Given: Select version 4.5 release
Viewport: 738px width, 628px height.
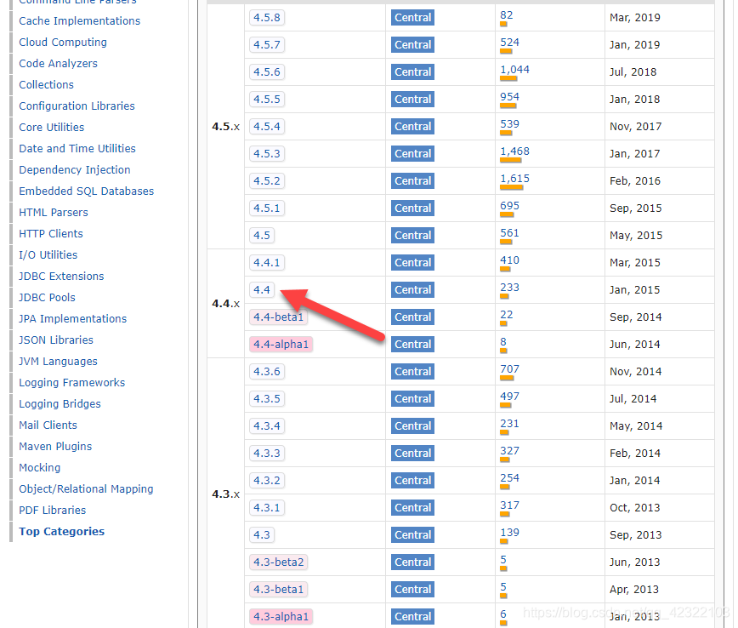Looking at the screenshot, I should point(262,236).
